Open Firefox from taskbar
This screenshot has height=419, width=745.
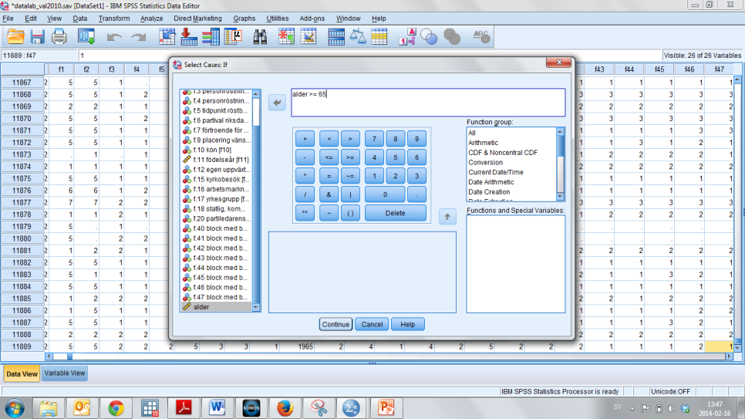[x=285, y=408]
